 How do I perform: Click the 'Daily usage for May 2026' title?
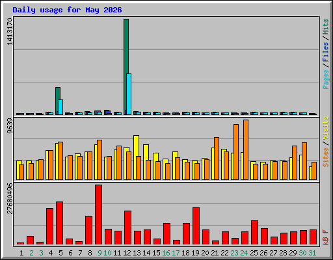[x=67, y=10]
